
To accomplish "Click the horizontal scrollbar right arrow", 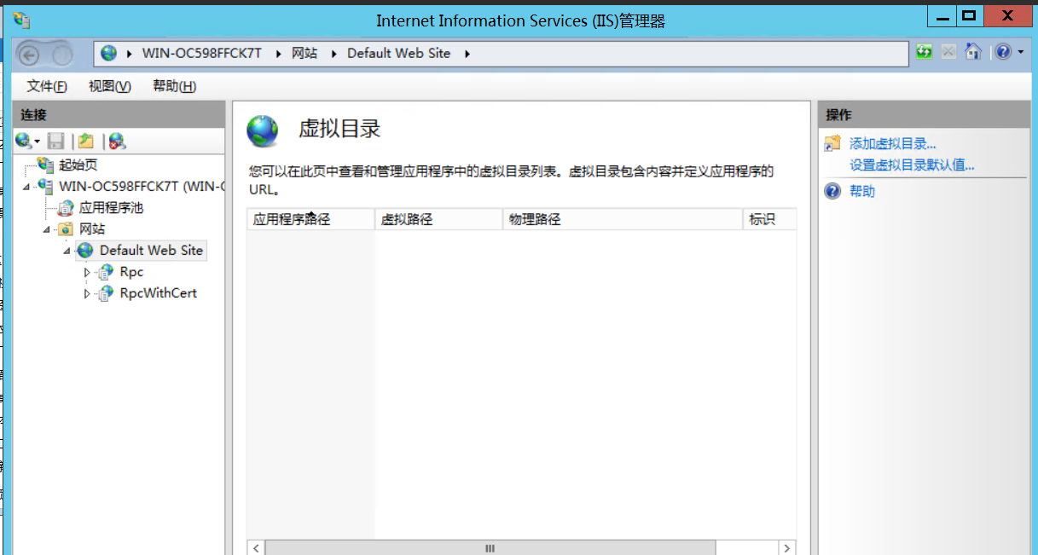I will tap(787, 548).
